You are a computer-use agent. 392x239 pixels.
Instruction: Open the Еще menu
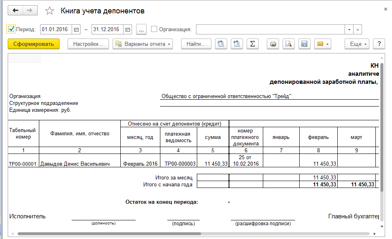[358, 44]
